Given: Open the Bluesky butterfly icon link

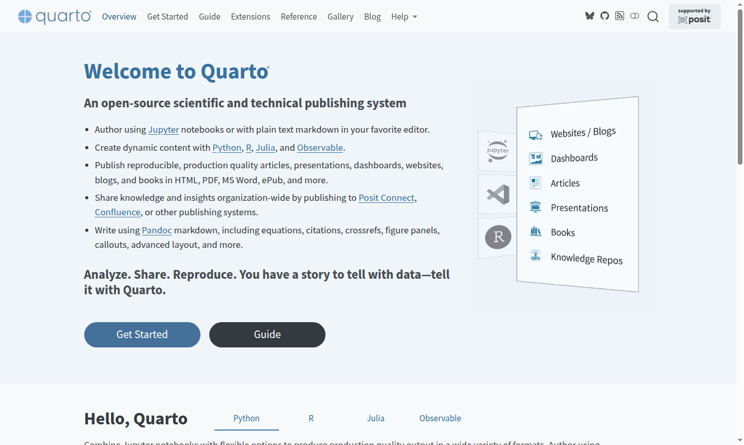Looking at the screenshot, I should [590, 16].
